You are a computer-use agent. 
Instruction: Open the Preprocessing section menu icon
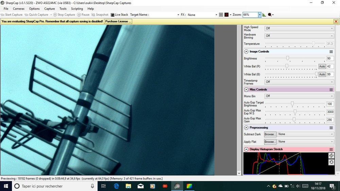click(x=331, y=128)
